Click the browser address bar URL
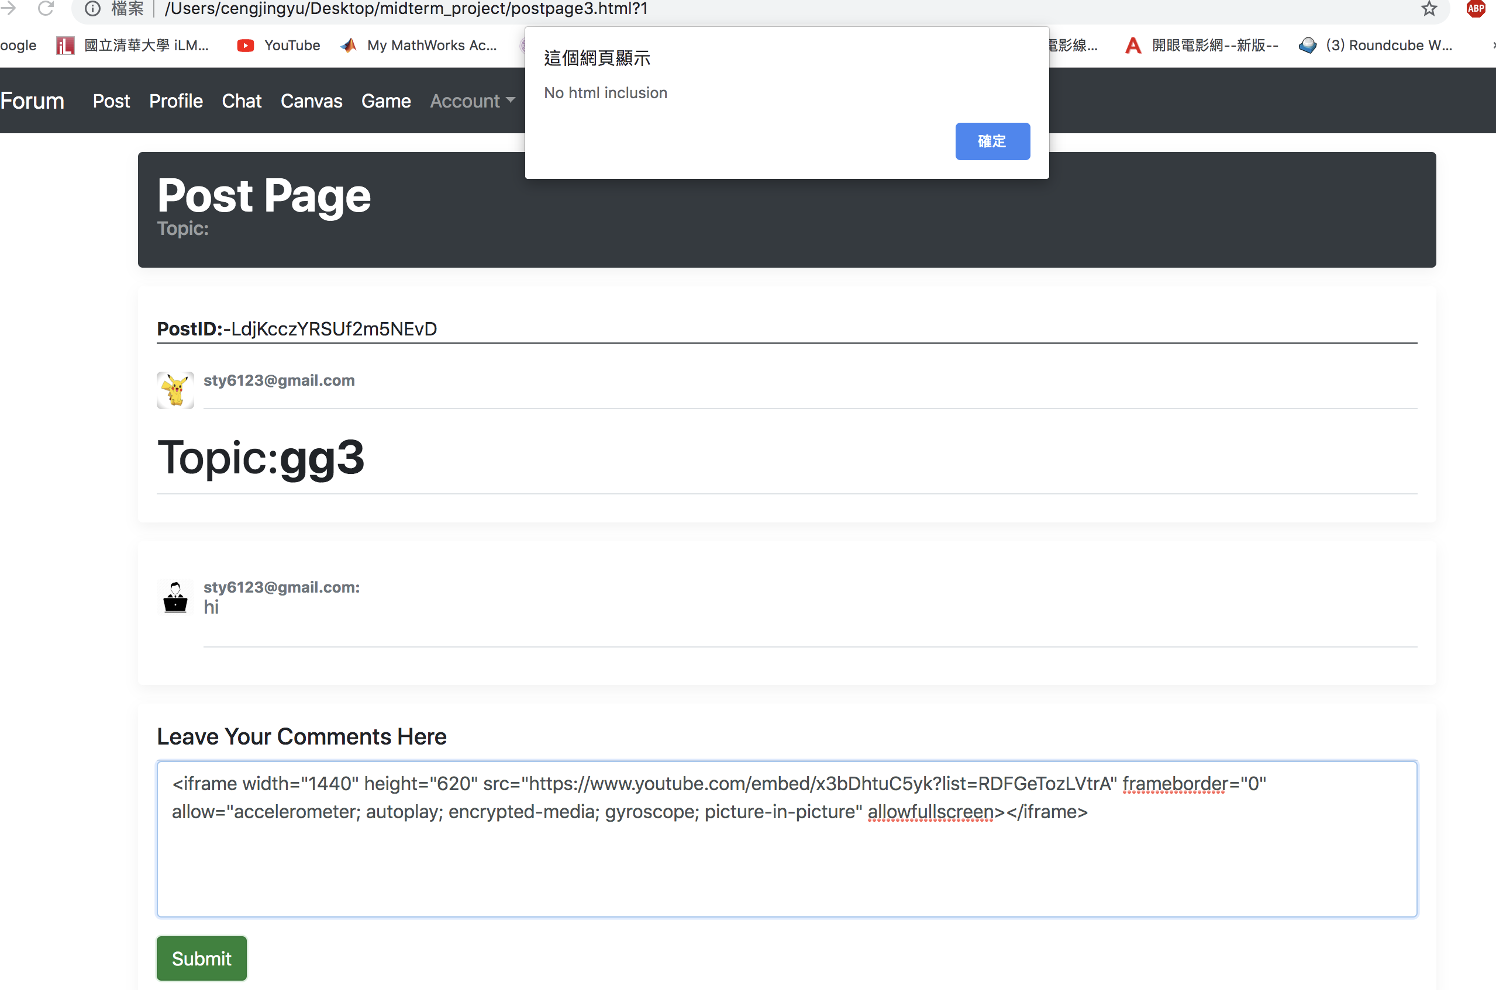 pos(406,8)
